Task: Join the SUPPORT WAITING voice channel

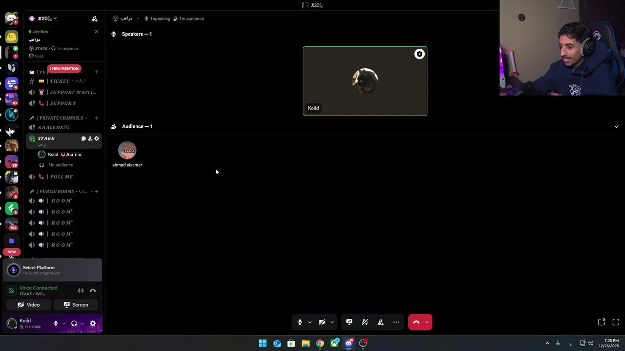Action: pos(63,92)
